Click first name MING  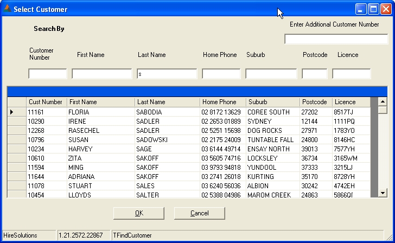tap(76, 168)
